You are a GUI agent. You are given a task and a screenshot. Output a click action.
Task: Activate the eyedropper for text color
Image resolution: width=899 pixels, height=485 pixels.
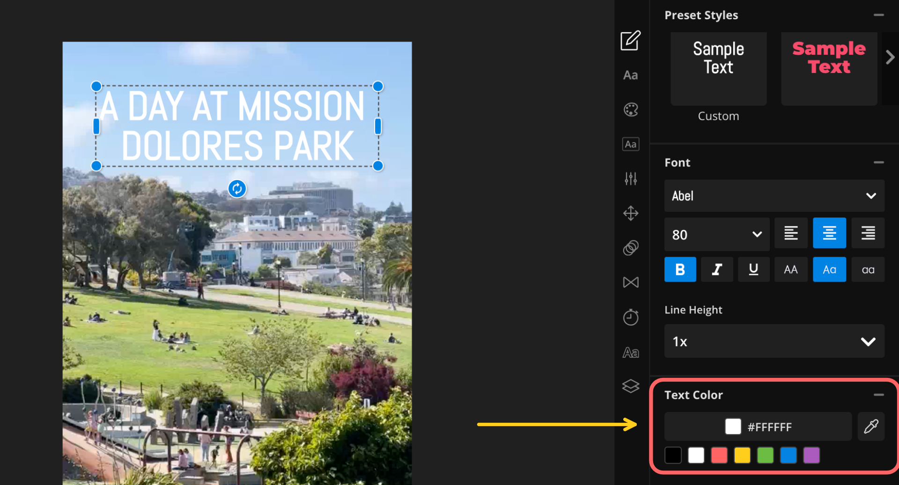click(x=871, y=426)
